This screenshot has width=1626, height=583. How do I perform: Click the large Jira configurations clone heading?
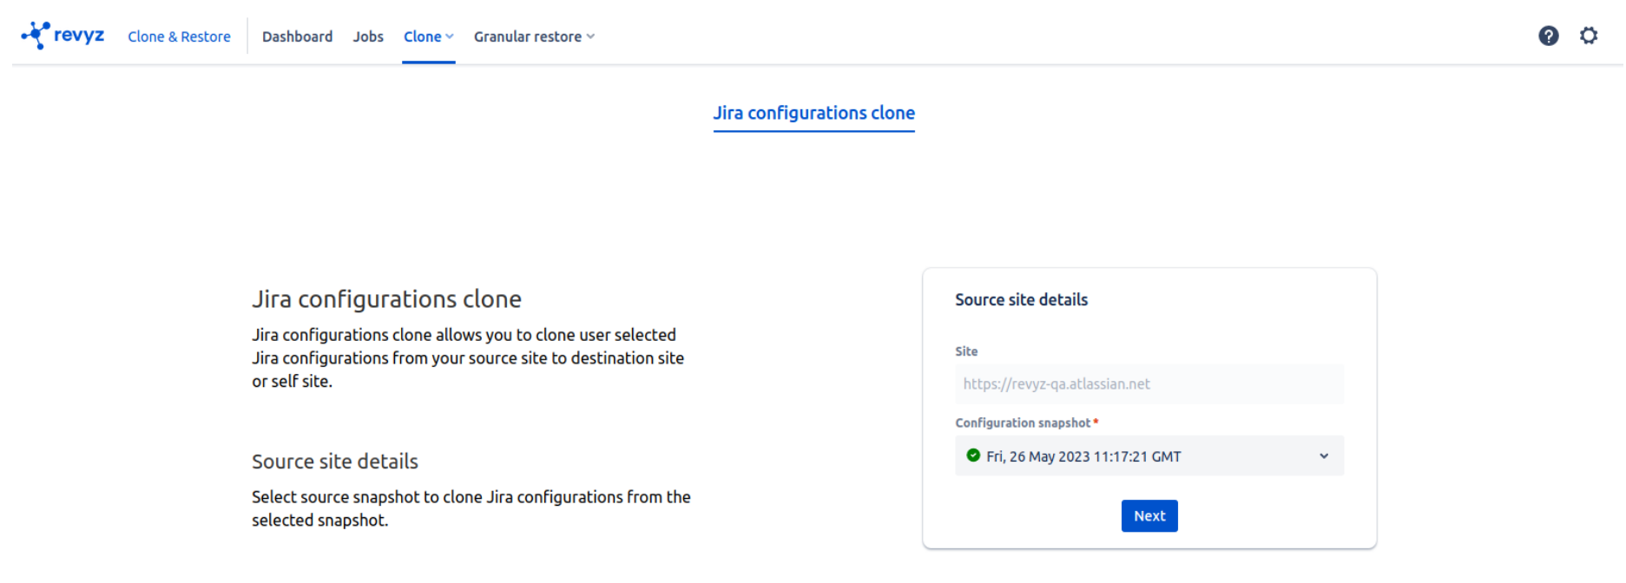pos(386,299)
